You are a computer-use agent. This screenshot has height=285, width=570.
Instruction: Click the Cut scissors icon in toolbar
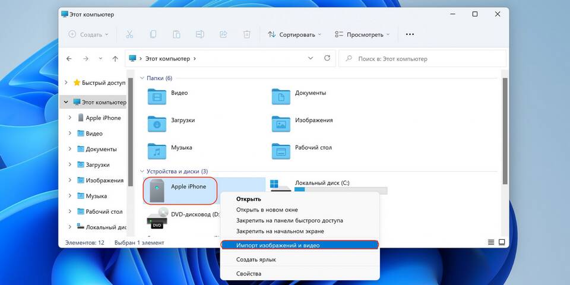[130, 34]
